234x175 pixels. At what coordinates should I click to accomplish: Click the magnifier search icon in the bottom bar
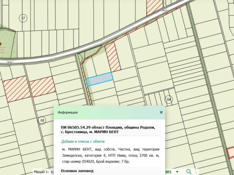pos(189,172)
